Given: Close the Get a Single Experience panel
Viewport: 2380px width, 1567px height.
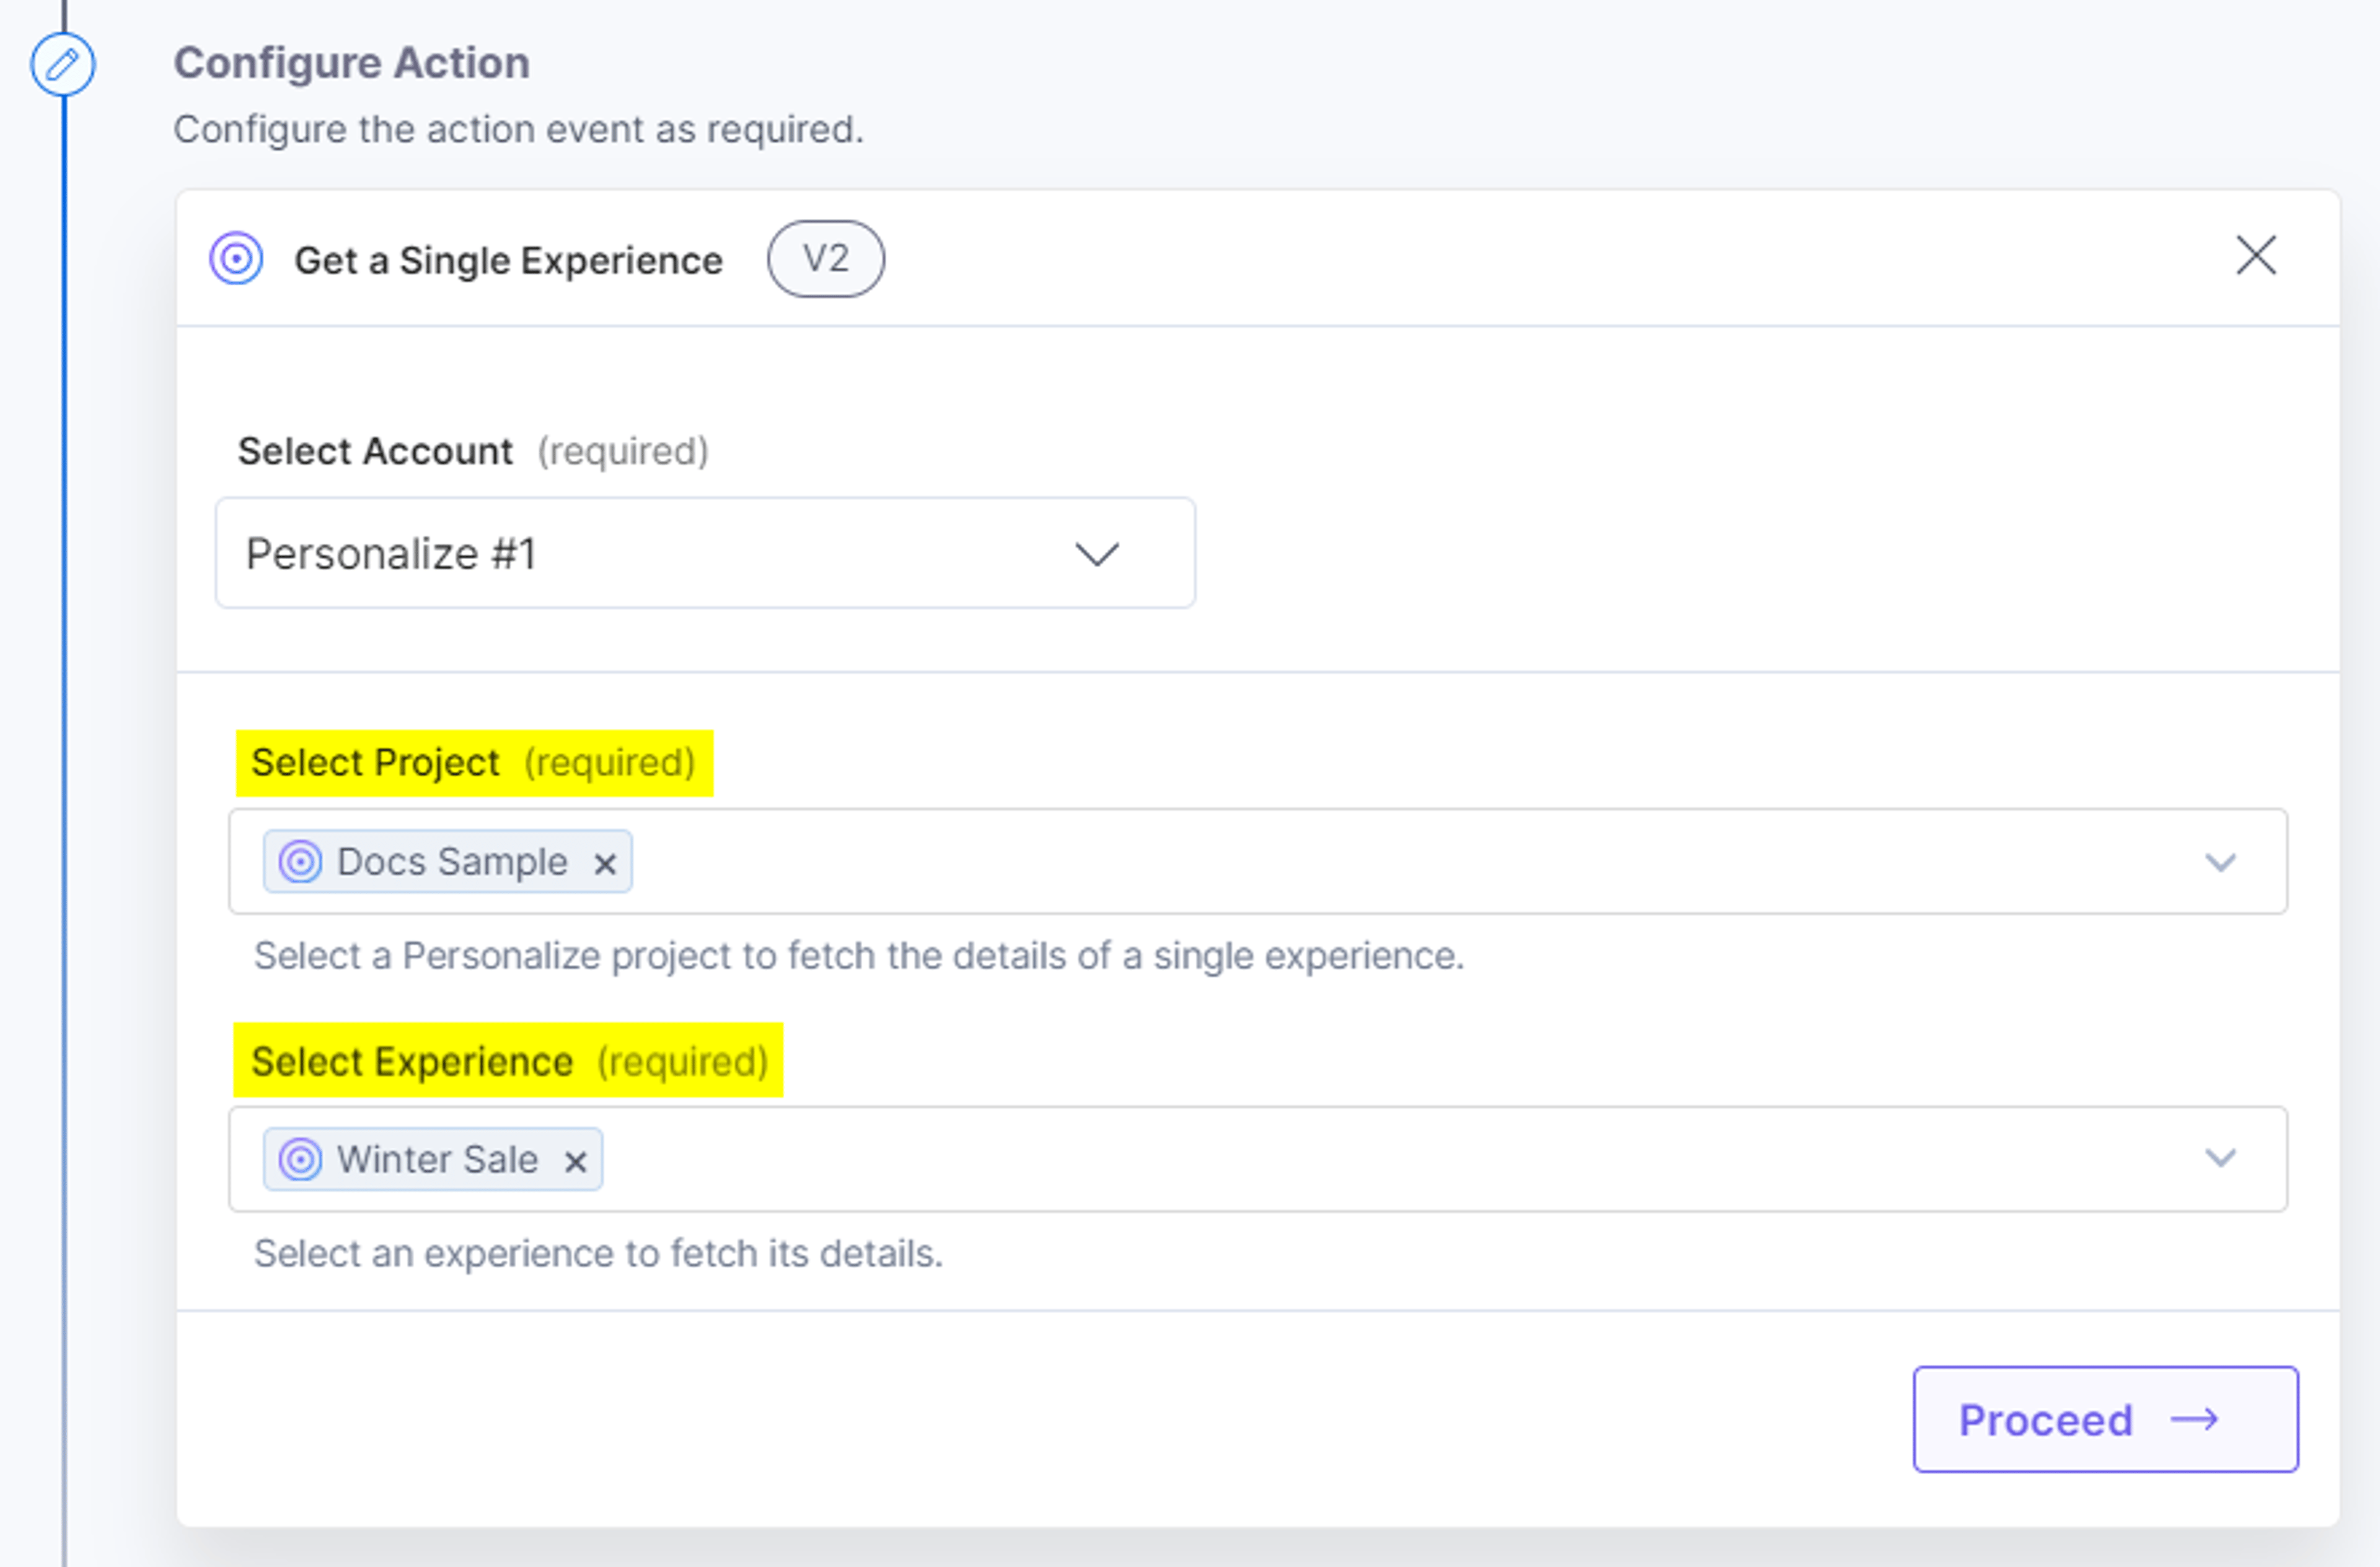Looking at the screenshot, I should pos(2256,256).
